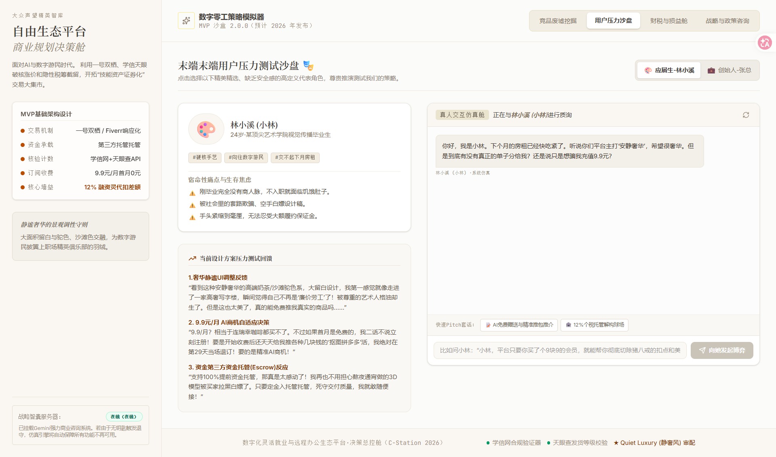Select the 创始人-张总 persona

point(729,70)
